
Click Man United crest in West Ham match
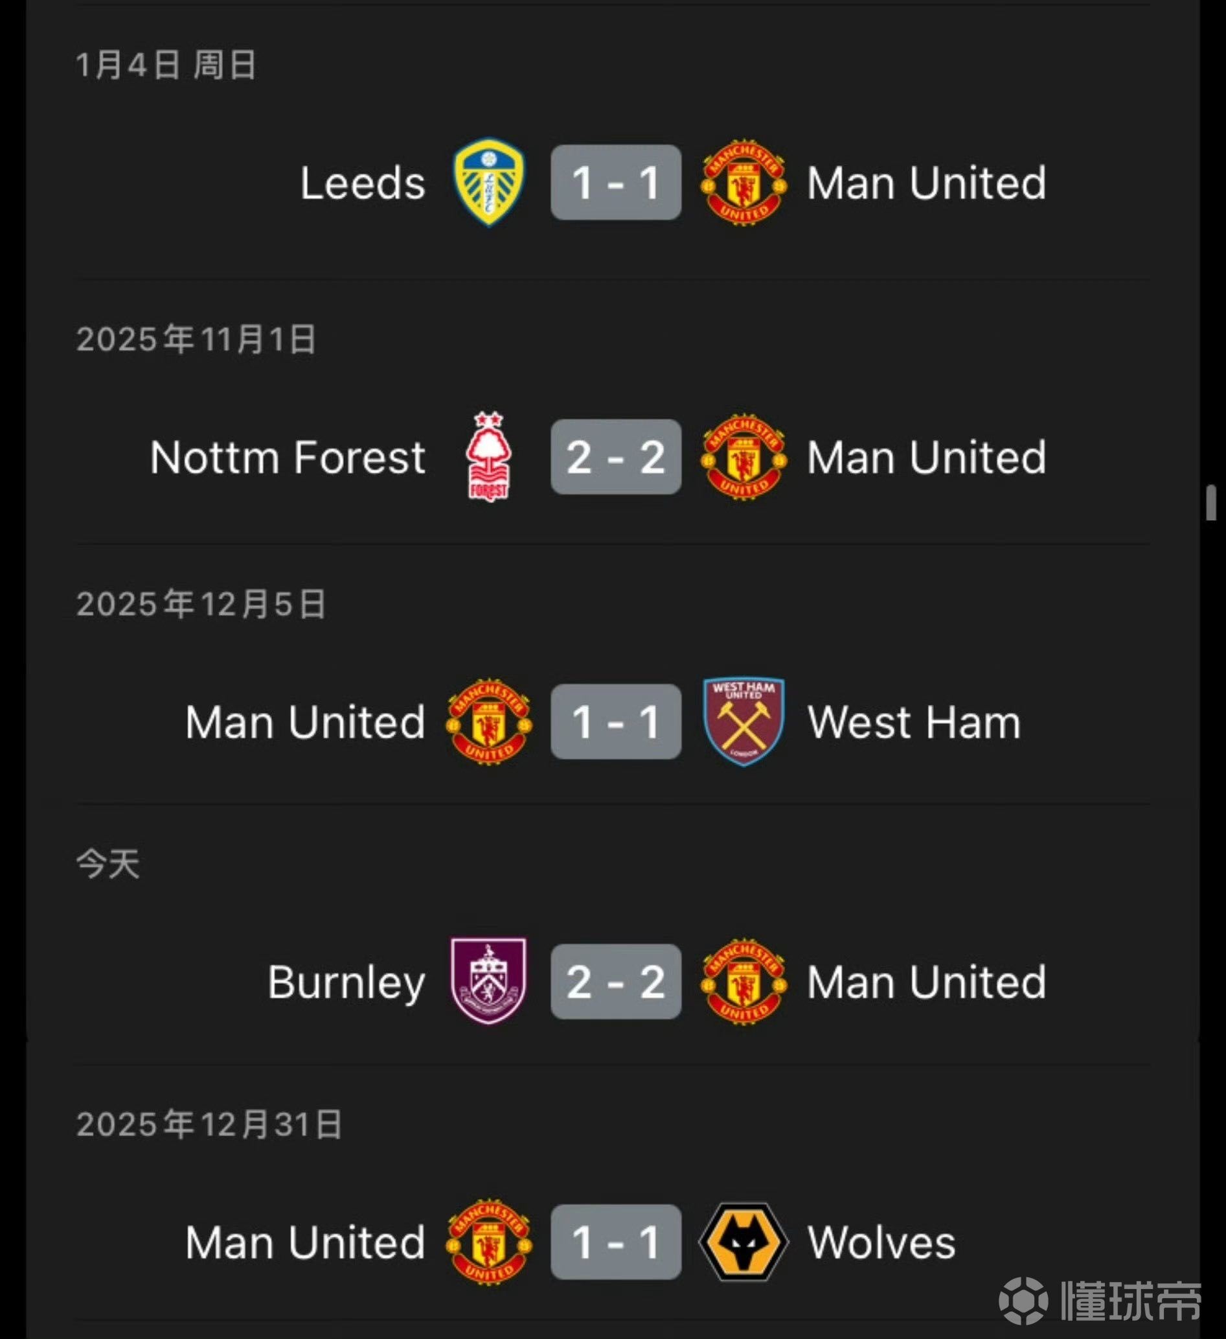coord(488,721)
